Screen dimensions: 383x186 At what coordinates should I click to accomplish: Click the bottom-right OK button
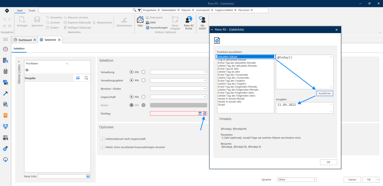click(369, 180)
